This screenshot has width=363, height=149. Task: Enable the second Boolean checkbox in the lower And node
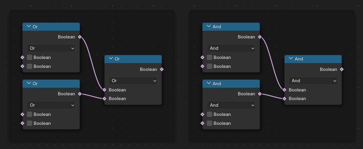click(209, 123)
